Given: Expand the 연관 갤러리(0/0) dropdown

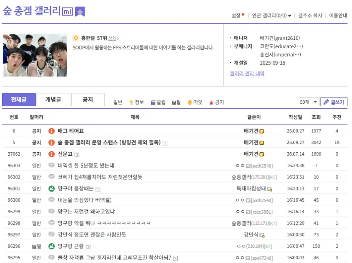Looking at the screenshot, I should coord(271,15).
